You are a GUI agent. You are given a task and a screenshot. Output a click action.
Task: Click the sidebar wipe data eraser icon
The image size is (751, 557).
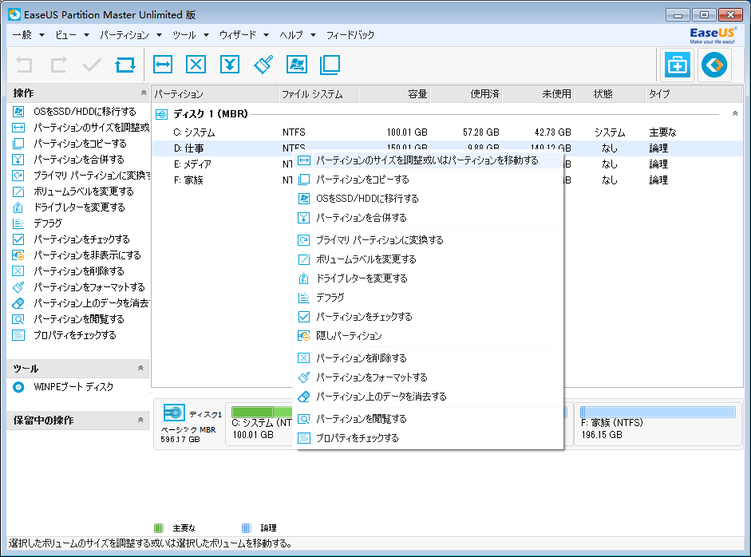(x=18, y=303)
